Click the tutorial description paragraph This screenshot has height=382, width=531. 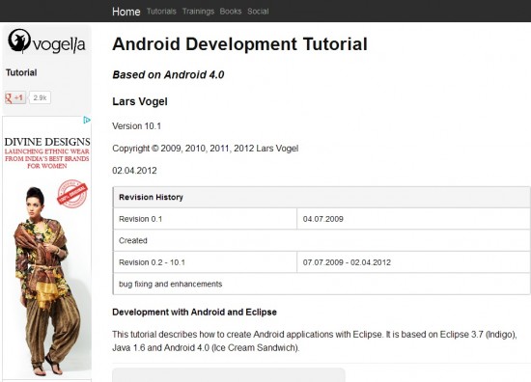pos(315,341)
